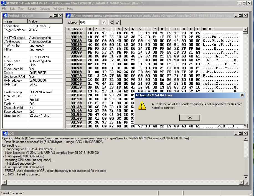
Task: Click the warning icon in error dialog
Action: [x=142, y=106]
